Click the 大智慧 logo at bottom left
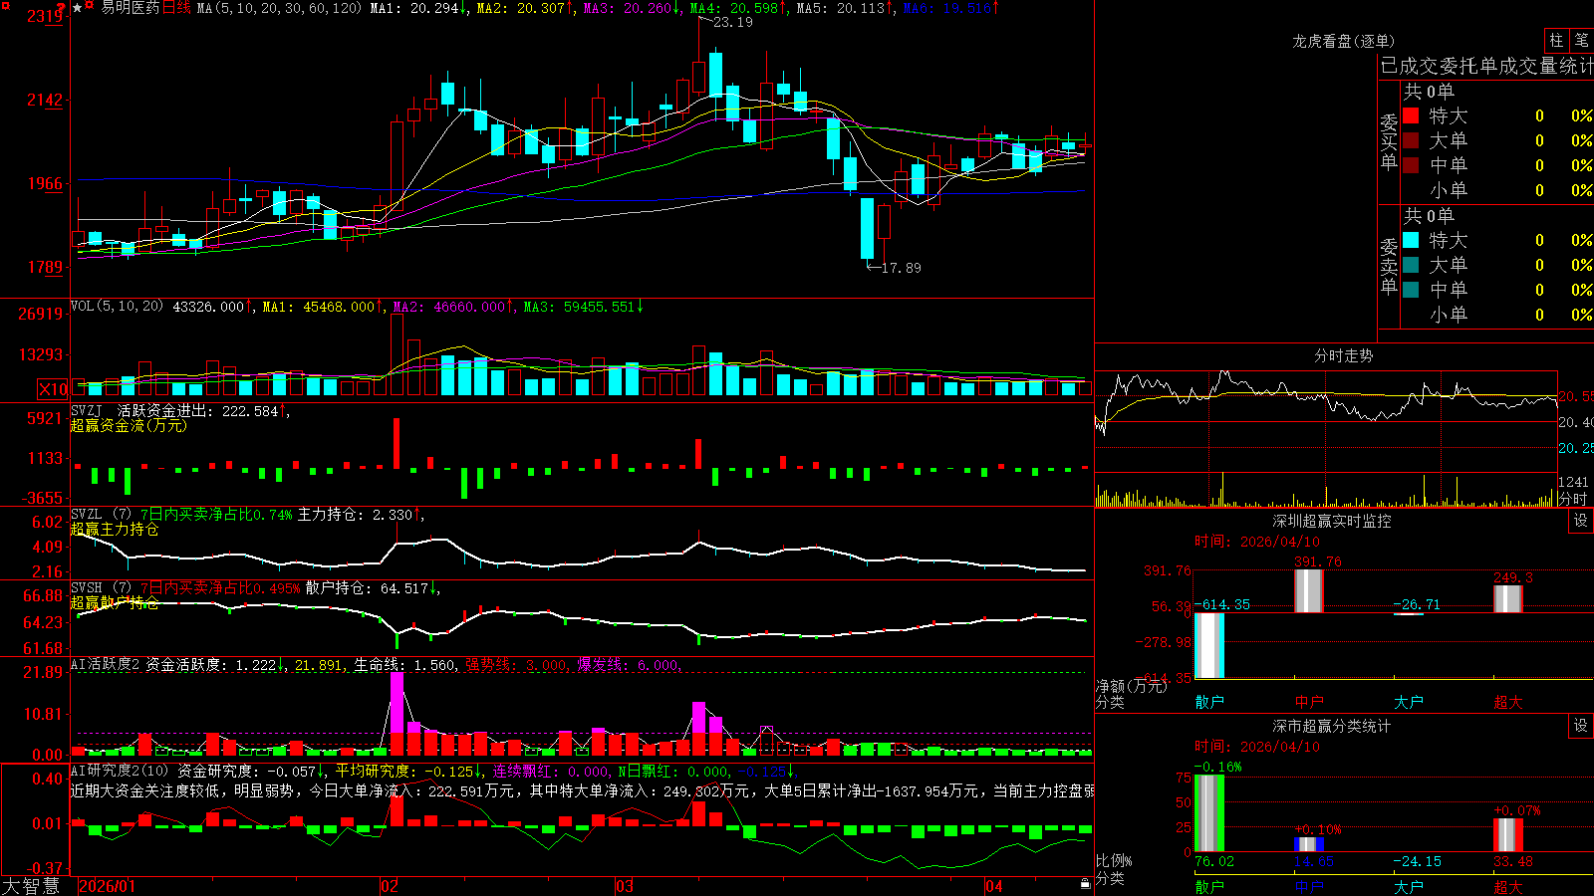Image resolution: width=1594 pixels, height=896 pixels. [x=31, y=886]
